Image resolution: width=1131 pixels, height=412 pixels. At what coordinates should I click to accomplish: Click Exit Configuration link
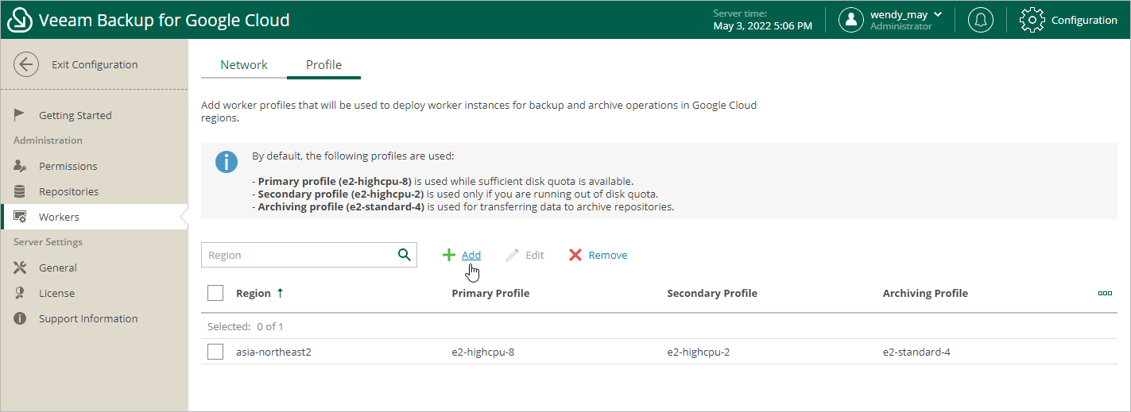click(x=95, y=64)
